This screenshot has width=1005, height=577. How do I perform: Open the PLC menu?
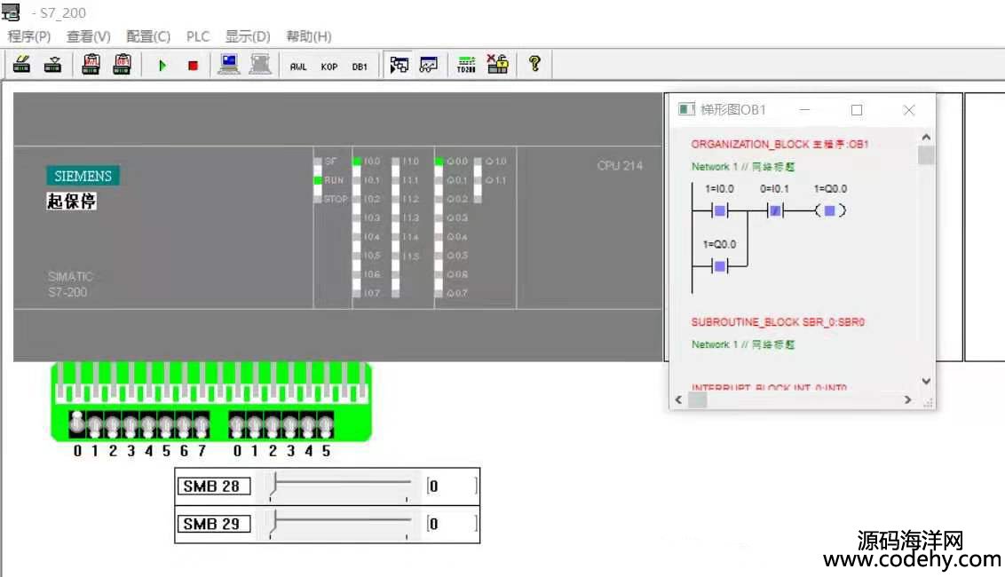pyautogui.click(x=198, y=36)
